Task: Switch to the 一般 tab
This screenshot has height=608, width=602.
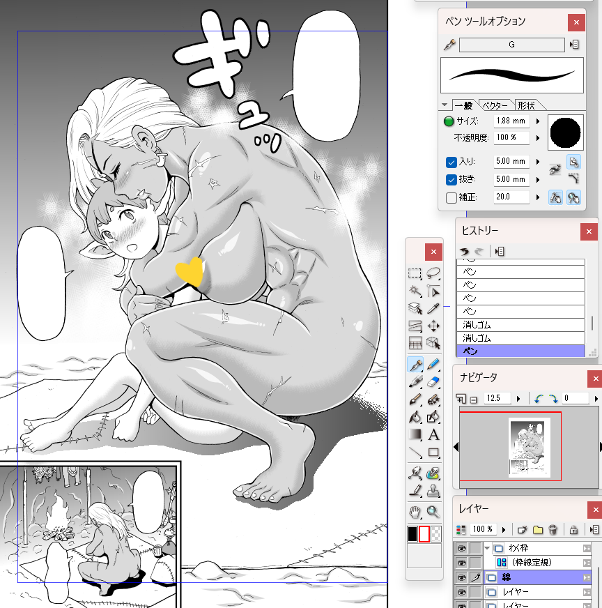Action: pyautogui.click(x=464, y=105)
